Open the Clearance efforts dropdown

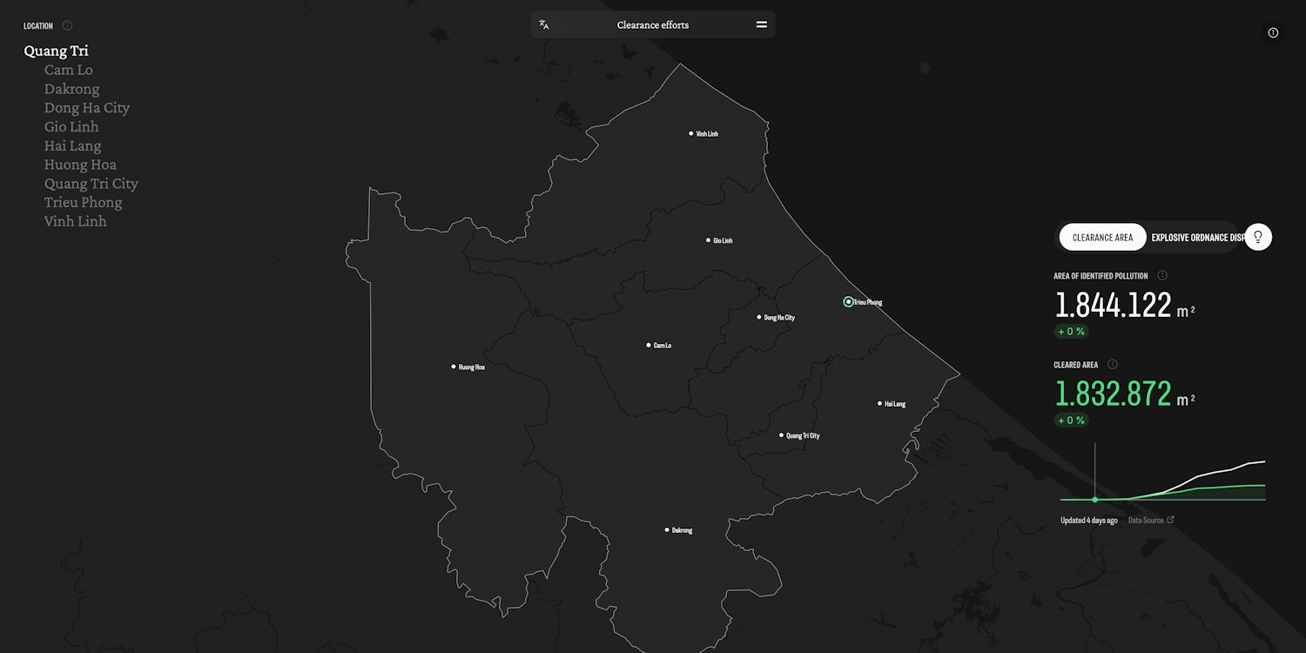coord(652,24)
